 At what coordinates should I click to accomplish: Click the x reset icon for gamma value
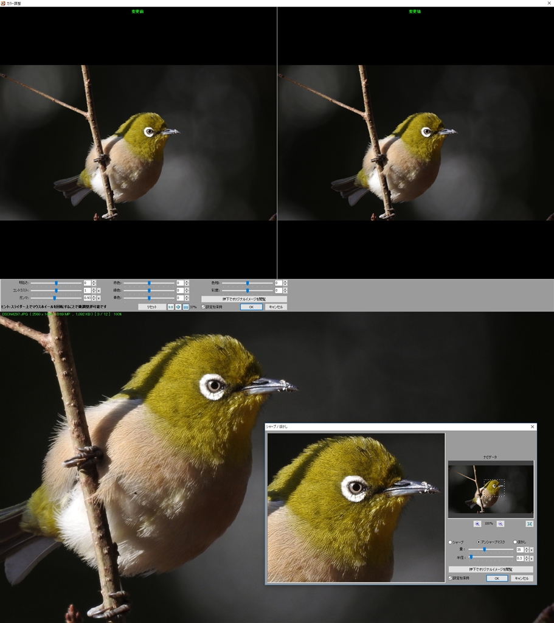coord(99,298)
